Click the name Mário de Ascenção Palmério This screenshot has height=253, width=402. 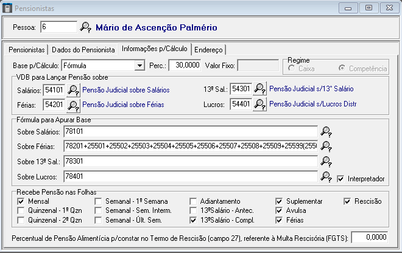157,27
